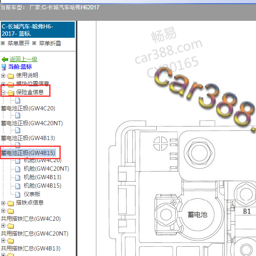The image size is (256, 256).
Task: Open 机舱(GW4C20NT) page
Action: click(x=46, y=169)
